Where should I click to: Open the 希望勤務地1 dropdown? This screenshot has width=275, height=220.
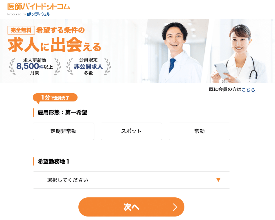pos(132,180)
